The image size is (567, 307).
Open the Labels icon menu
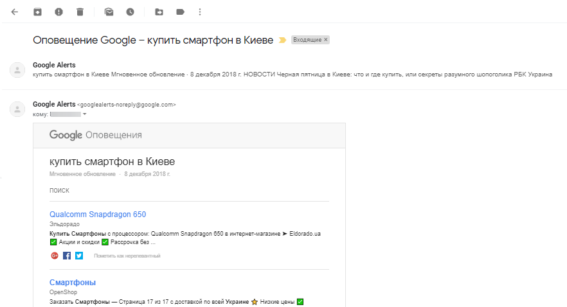click(x=180, y=12)
